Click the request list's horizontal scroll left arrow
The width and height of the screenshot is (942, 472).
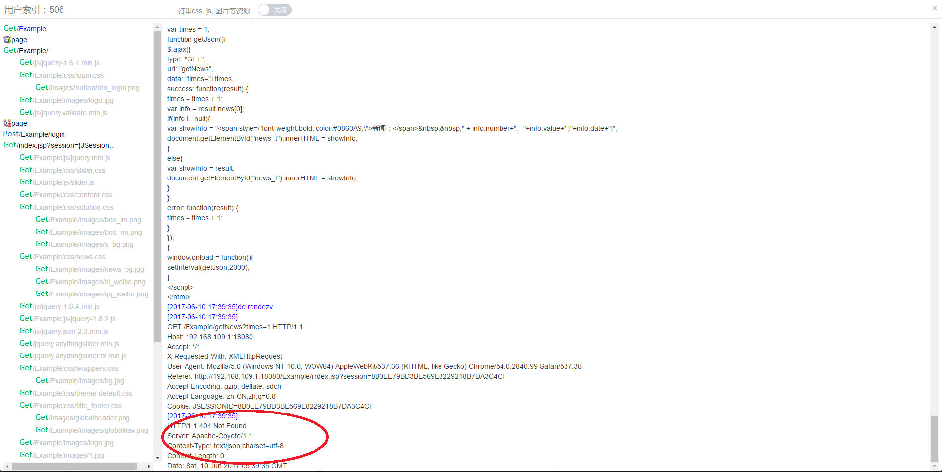(7, 466)
